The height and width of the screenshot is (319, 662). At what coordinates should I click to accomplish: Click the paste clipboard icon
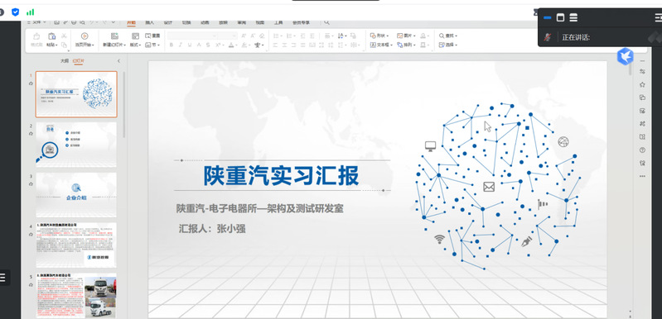[x=52, y=36]
